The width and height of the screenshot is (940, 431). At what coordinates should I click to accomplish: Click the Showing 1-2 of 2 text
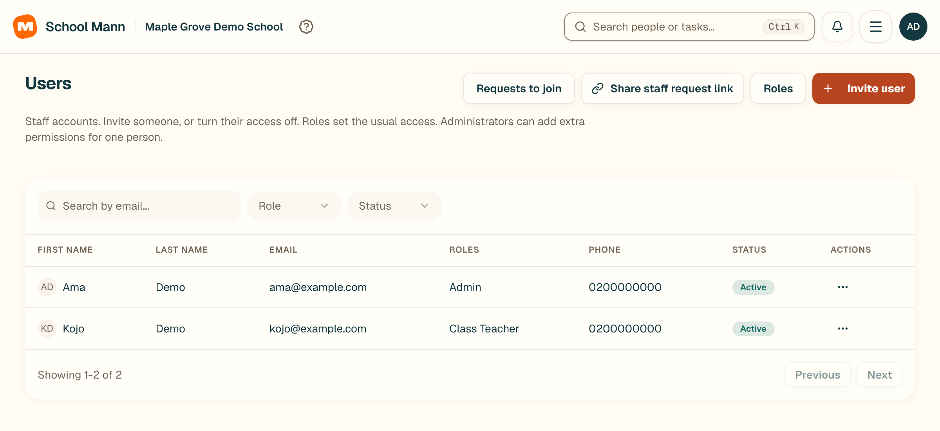tap(80, 375)
